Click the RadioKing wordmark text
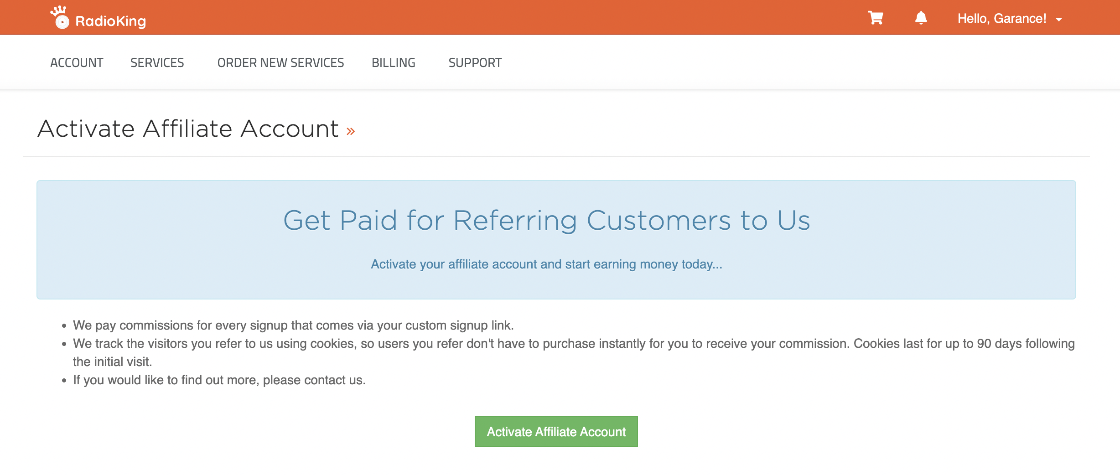1120x475 pixels. (x=111, y=21)
